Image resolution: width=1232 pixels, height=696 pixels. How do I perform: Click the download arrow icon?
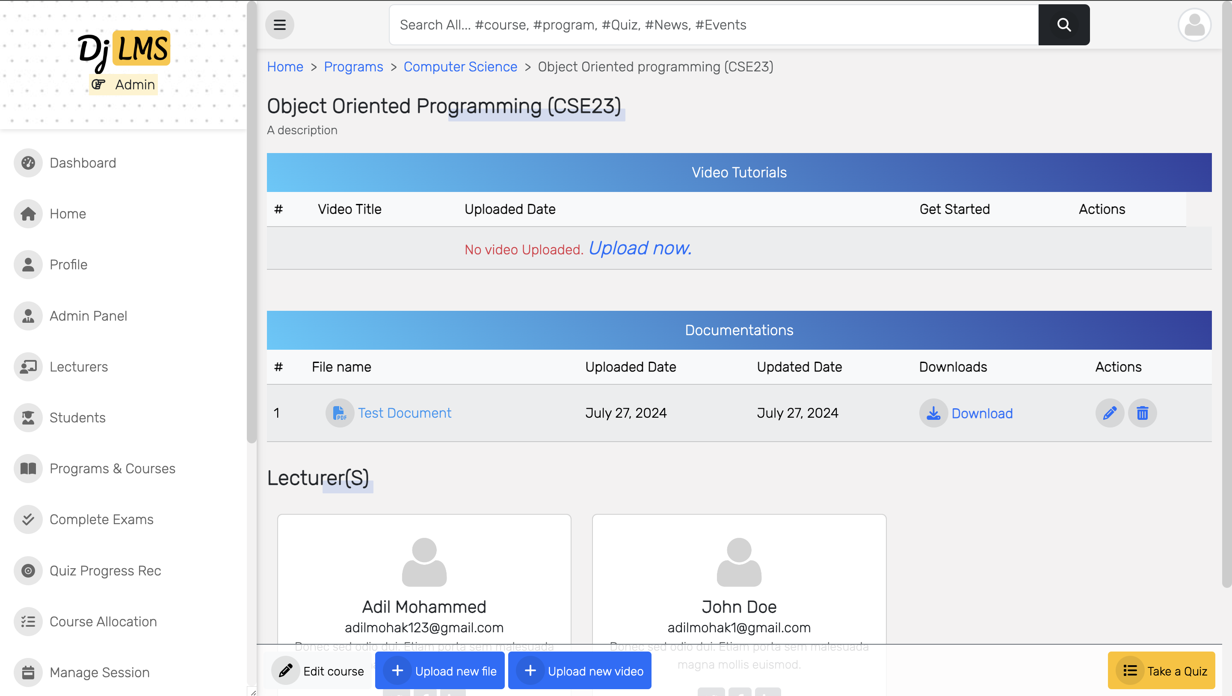933,413
